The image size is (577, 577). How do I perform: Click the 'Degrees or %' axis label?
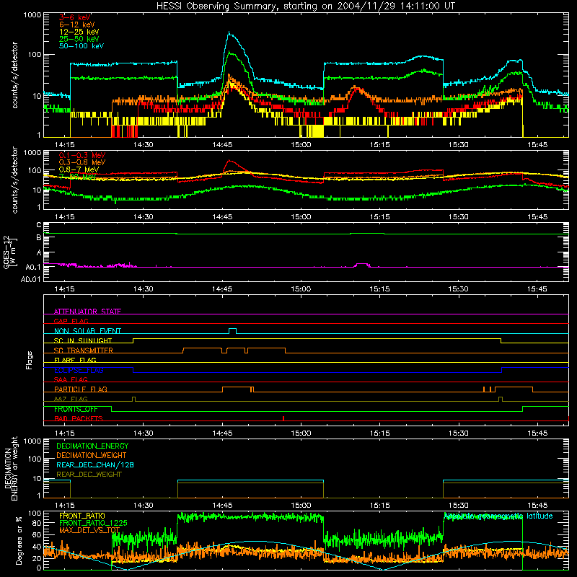pyautogui.click(x=19, y=540)
